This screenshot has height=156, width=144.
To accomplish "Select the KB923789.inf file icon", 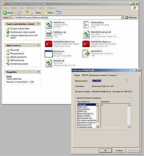I will [86, 53].
